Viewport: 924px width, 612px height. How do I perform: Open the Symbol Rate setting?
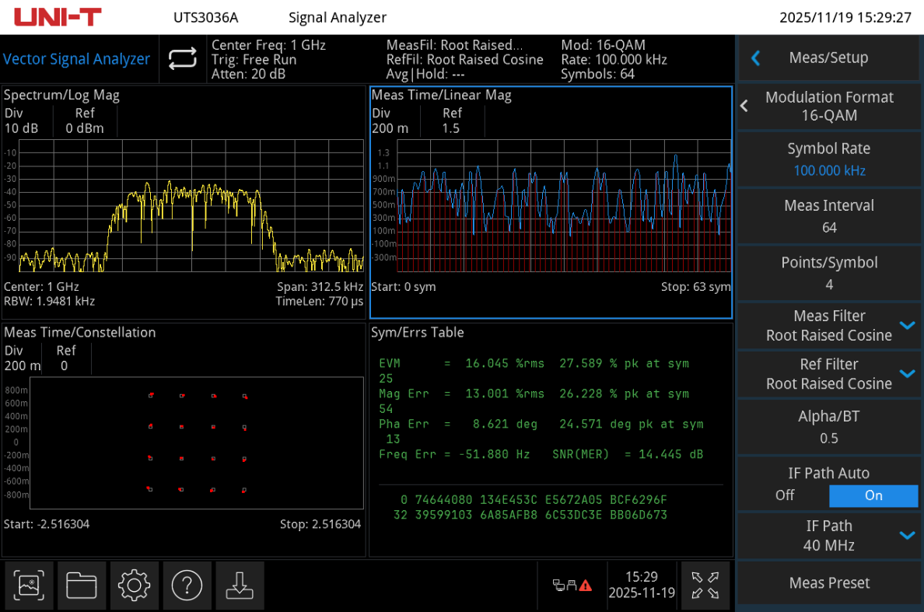point(828,159)
